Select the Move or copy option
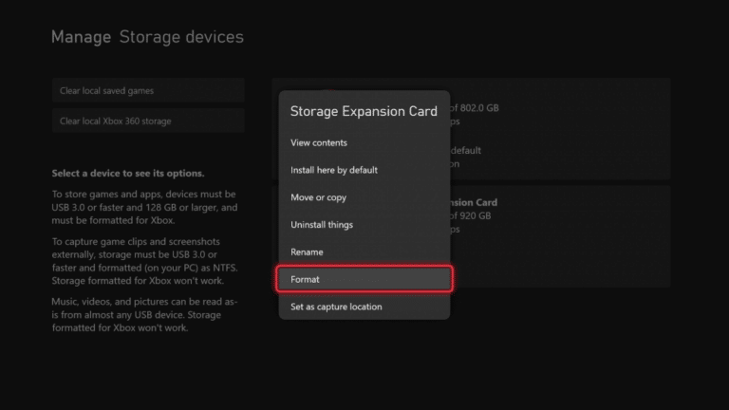This screenshot has height=410, width=729. (364, 197)
